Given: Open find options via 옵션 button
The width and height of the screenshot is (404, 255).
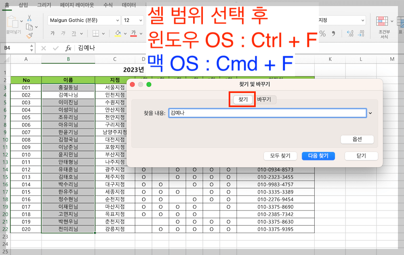Looking at the screenshot, I should [x=357, y=139].
